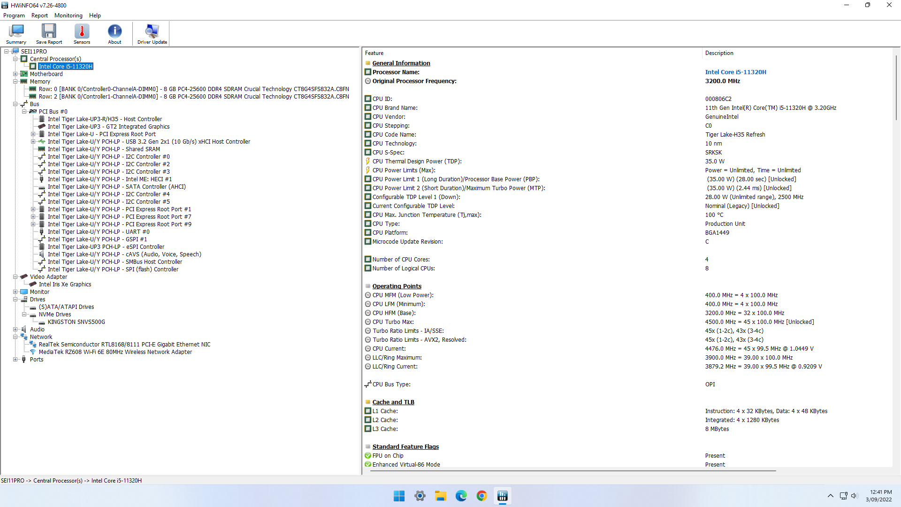Open the Help menu
The width and height of the screenshot is (901, 507).
coord(95,15)
